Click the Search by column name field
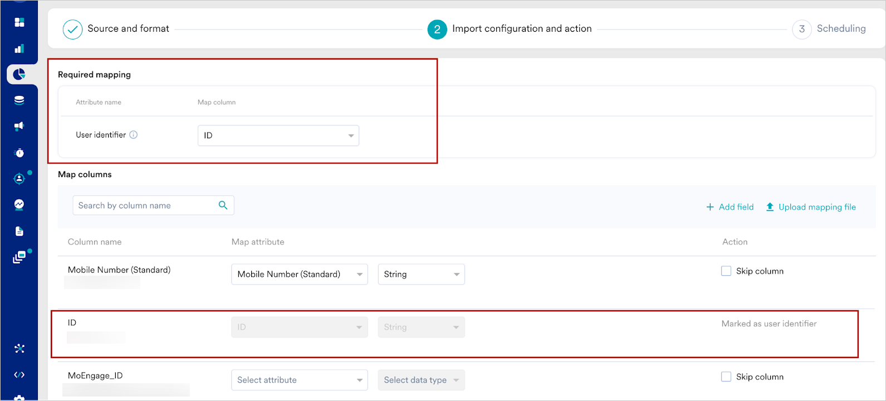Screen dimensions: 886x401 pos(146,206)
